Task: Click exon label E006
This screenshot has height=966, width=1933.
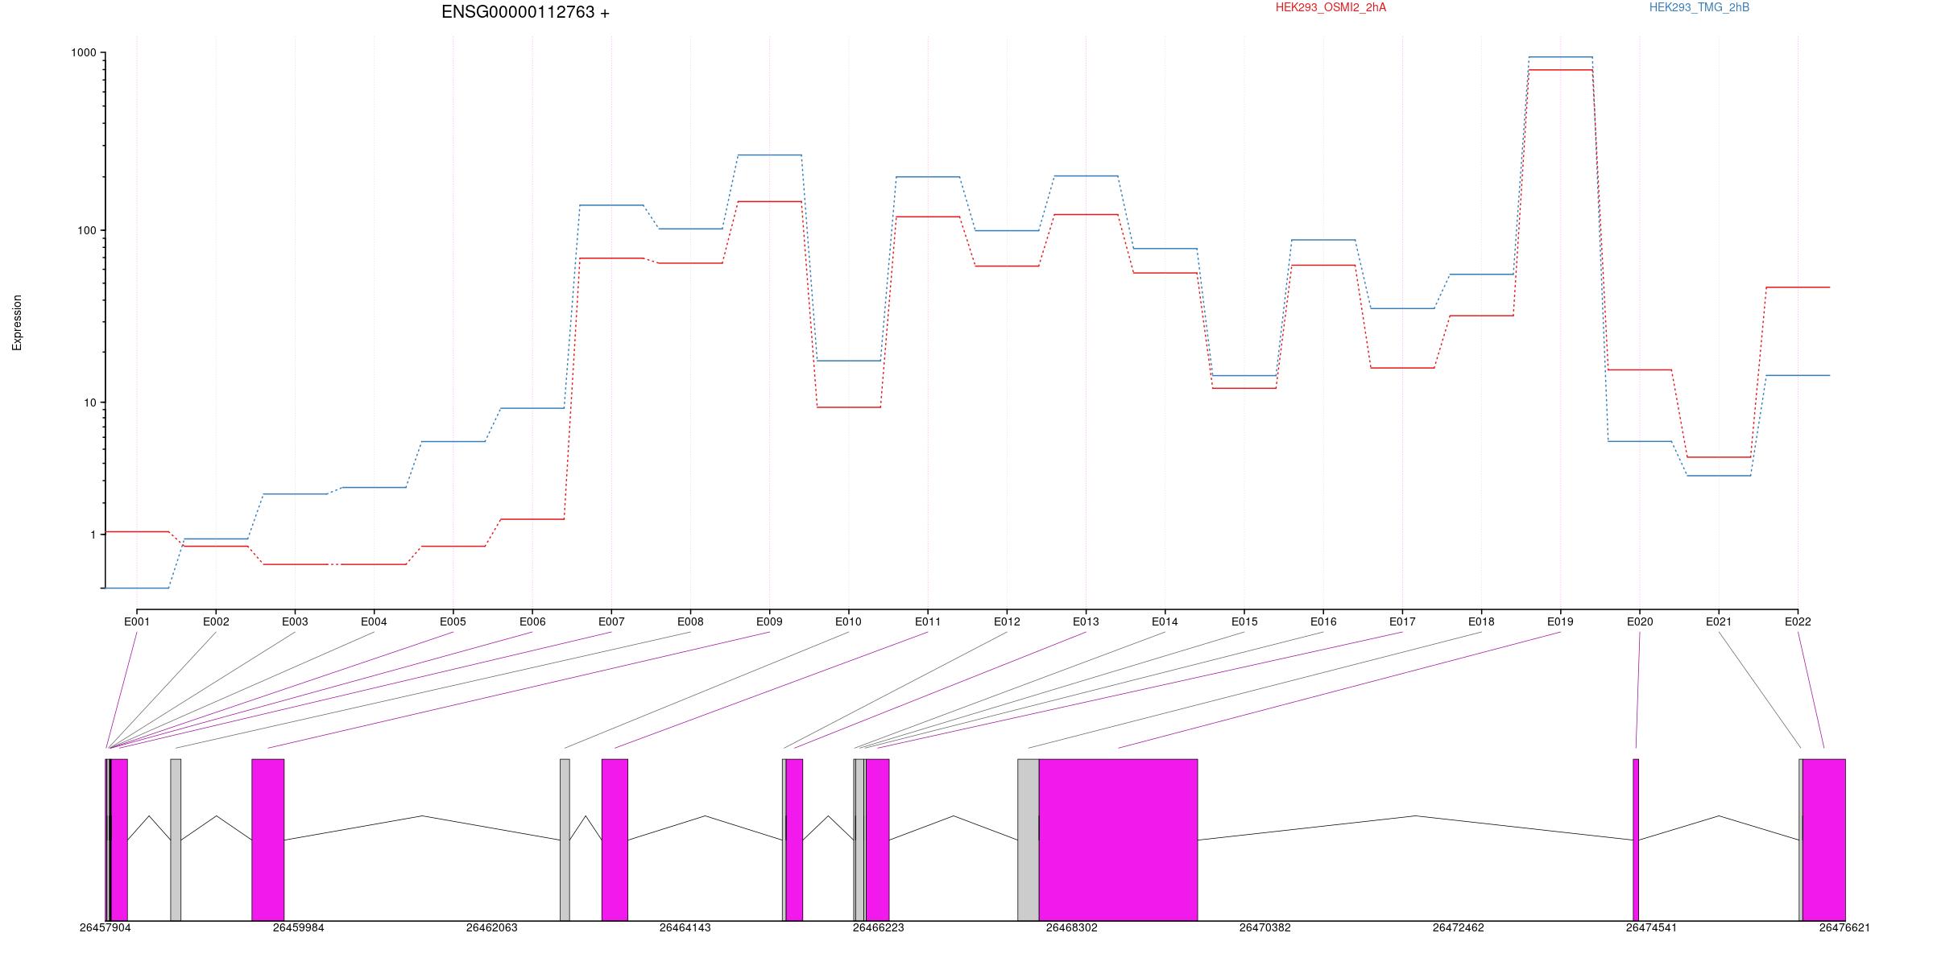Action: point(532,621)
